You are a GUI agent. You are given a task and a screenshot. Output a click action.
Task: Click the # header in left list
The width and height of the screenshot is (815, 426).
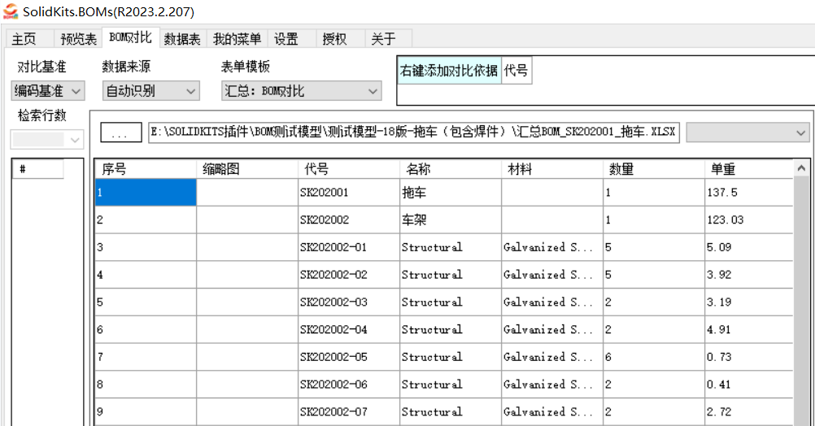37,169
